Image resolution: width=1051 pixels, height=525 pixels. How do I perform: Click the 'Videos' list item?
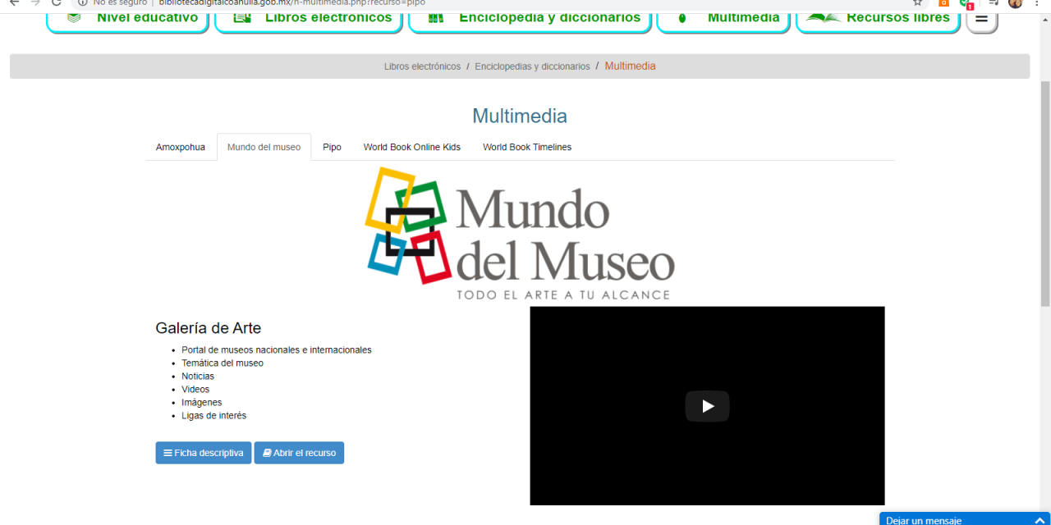coord(195,390)
